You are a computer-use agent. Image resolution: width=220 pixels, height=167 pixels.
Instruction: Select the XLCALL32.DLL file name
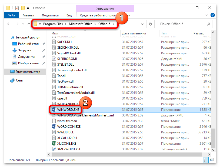[x=68, y=138]
